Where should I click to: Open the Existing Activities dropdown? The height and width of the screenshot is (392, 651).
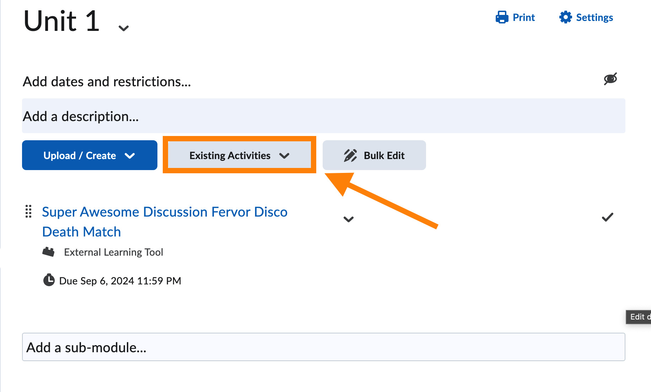(x=239, y=155)
